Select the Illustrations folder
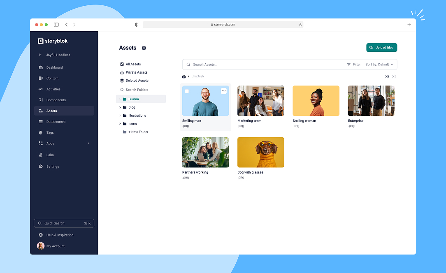Image resolution: width=446 pixels, height=273 pixels. [137, 116]
